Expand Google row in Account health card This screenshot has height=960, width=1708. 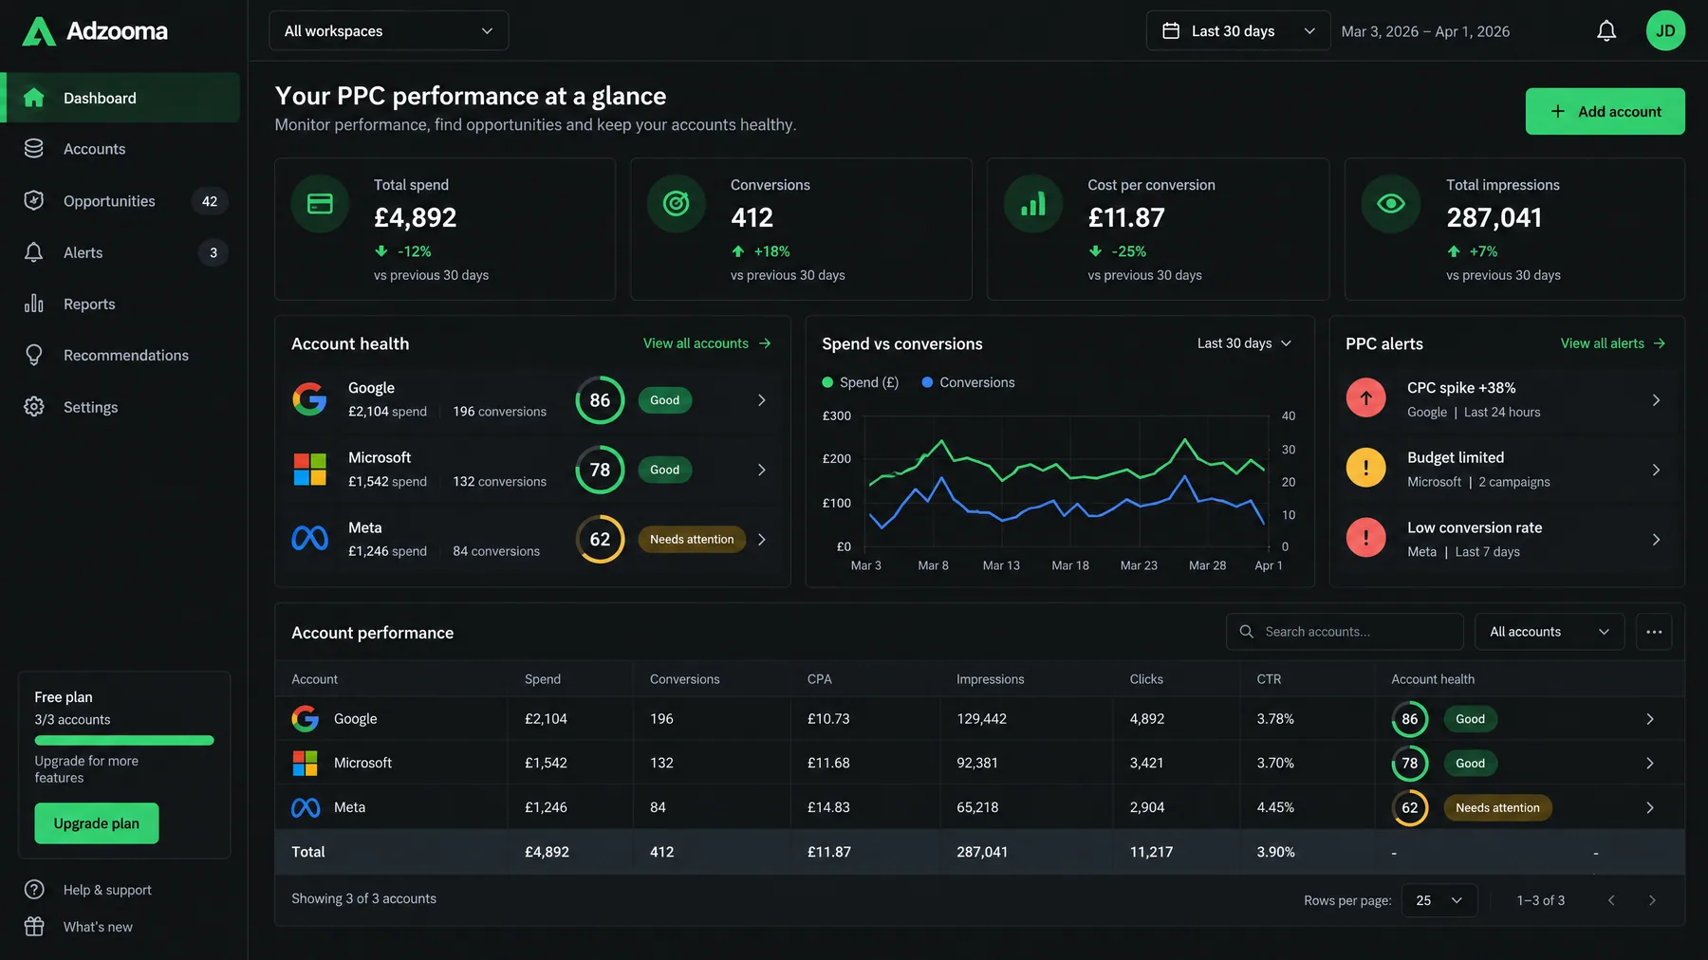coord(761,400)
